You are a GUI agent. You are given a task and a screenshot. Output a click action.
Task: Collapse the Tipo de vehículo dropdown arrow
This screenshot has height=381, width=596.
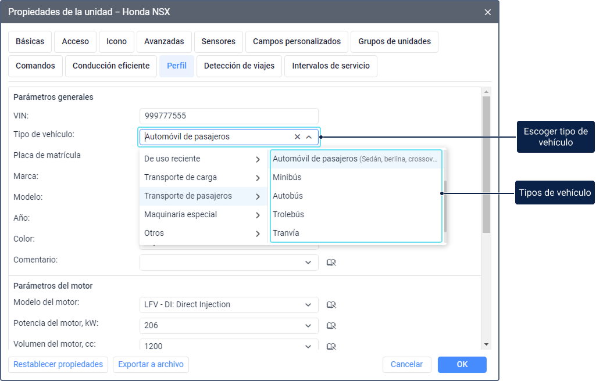tap(309, 137)
